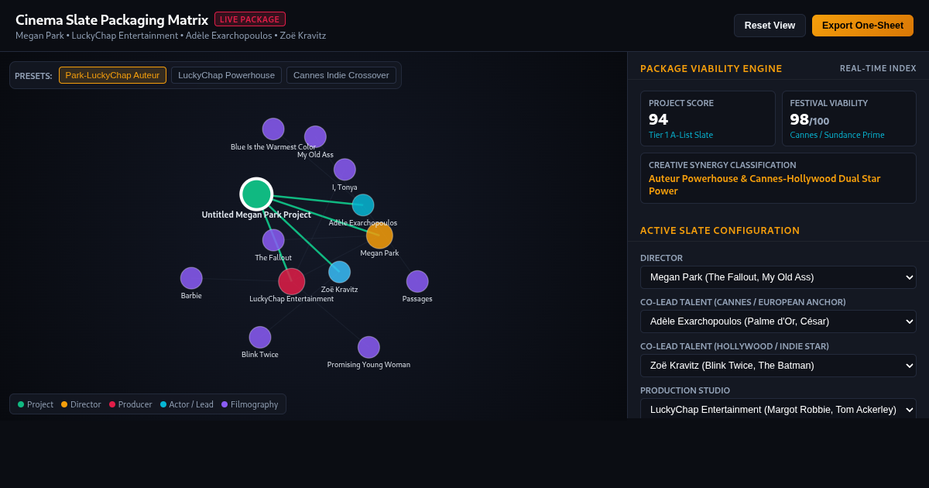Click the Actor / Lead legend entry

coord(187,404)
